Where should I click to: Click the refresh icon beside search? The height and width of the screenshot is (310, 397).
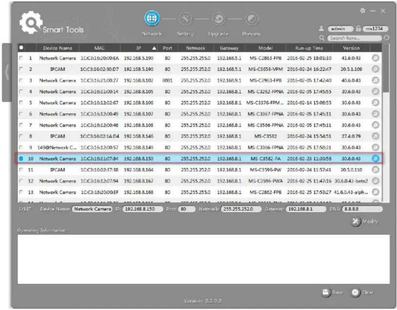pos(386,38)
